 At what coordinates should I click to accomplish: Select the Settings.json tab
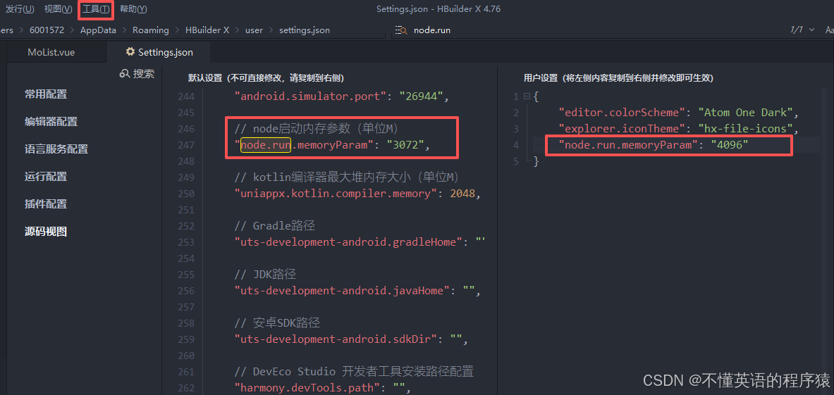pyautogui.click(x=159, y=52)
